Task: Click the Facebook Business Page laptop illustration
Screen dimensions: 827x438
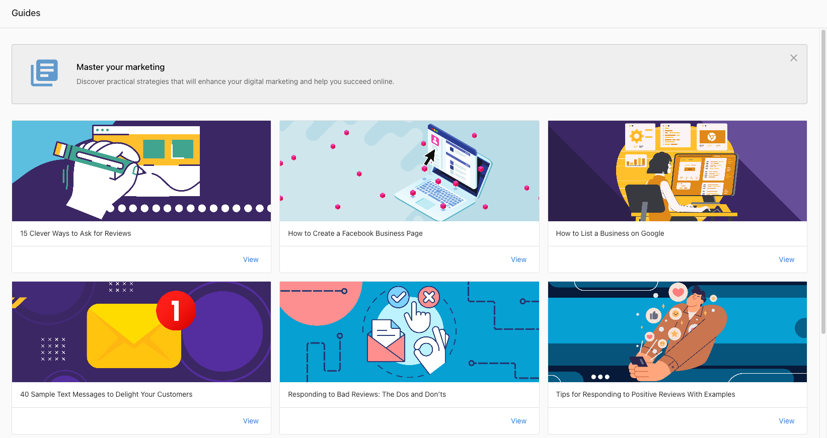Action: (x=409, y=171)
